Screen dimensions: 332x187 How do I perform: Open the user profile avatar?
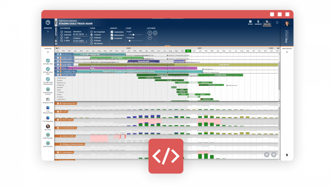click(287, 24)
